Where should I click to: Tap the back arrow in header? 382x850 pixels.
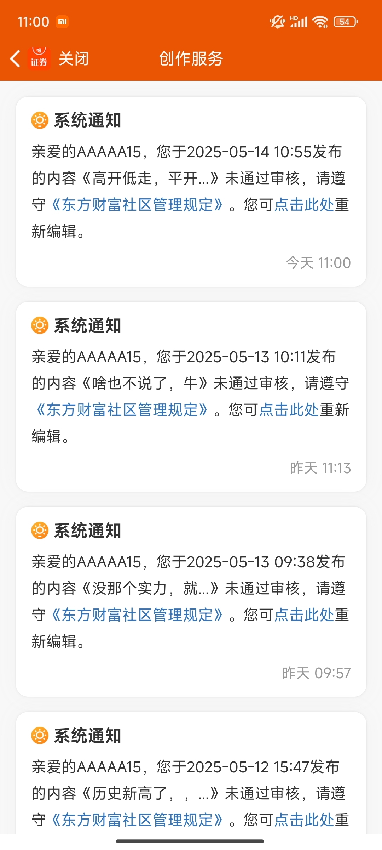click(15, 58)
